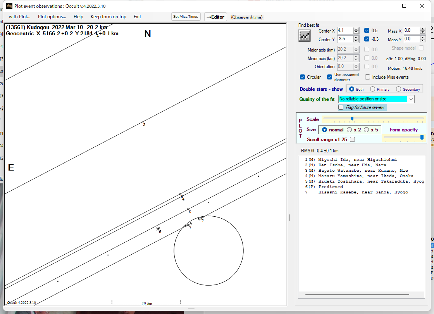Tick the Flag for future review checkbox
Screen dimensions: 434x314
point(341,107)
